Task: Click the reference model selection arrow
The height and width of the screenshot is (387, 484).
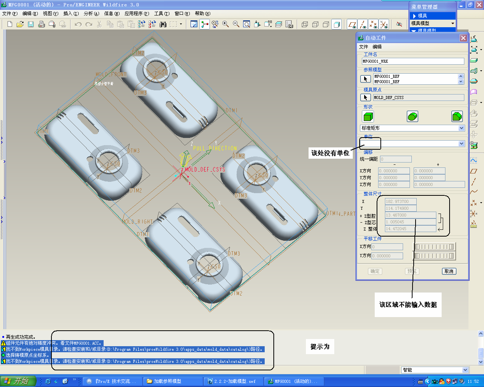Action: click(365, 79)
